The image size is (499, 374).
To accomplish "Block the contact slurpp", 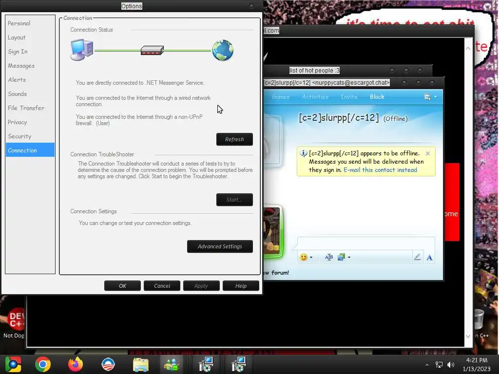I will (x=377, y=97).
